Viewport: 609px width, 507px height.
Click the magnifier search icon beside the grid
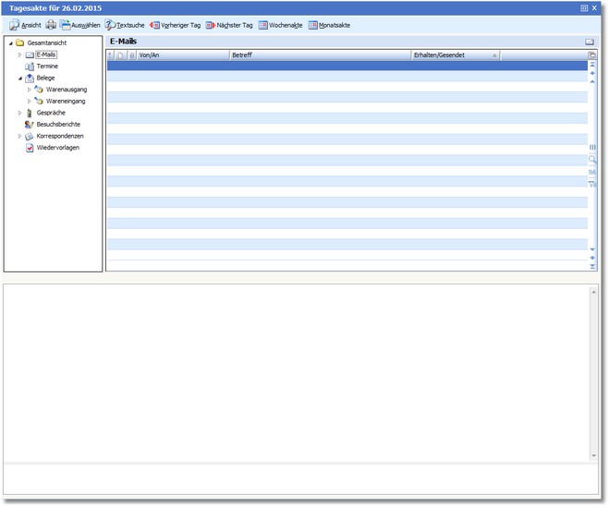(x=592, y=160)
